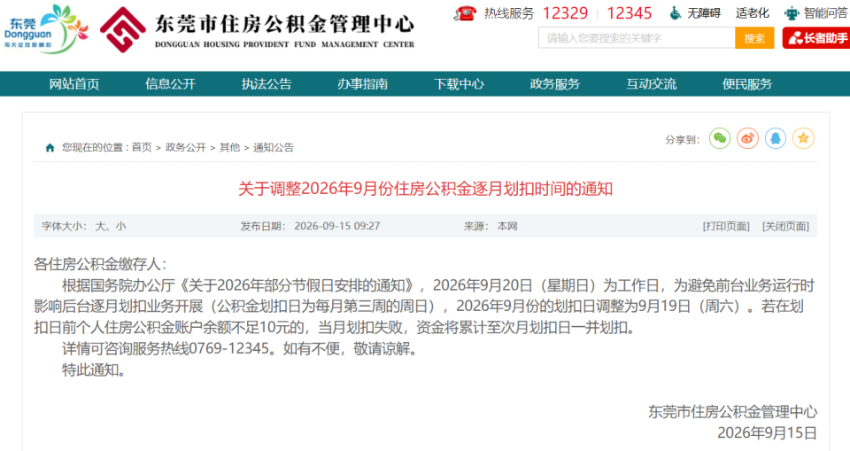The image size is (850, 451).
Task: Select 政务服务 in navigation bar
Action: tap(555, 84)
